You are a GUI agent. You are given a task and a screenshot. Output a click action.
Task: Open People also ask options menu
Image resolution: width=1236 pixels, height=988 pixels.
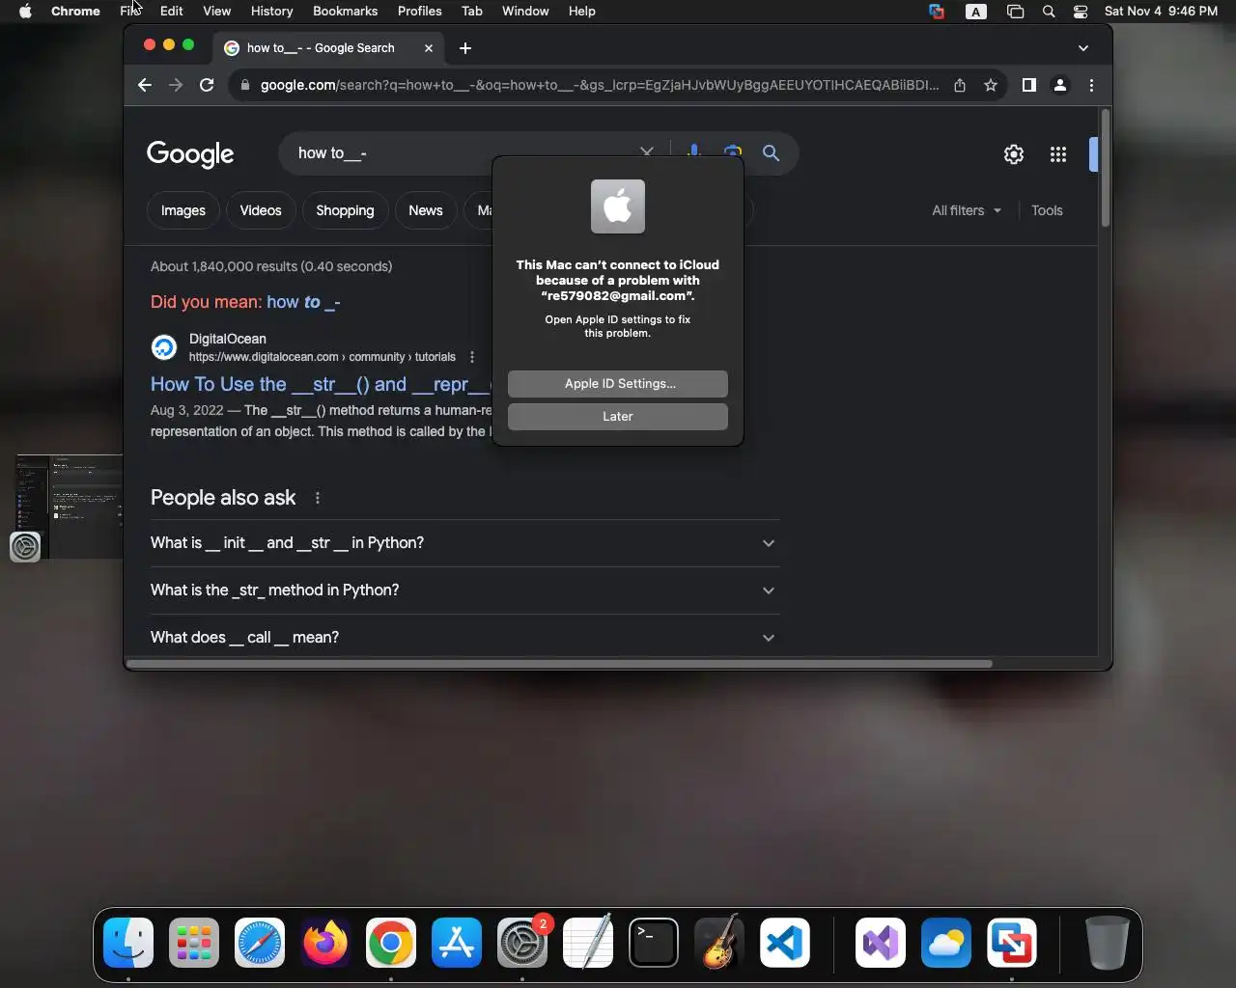pos(318,498)
